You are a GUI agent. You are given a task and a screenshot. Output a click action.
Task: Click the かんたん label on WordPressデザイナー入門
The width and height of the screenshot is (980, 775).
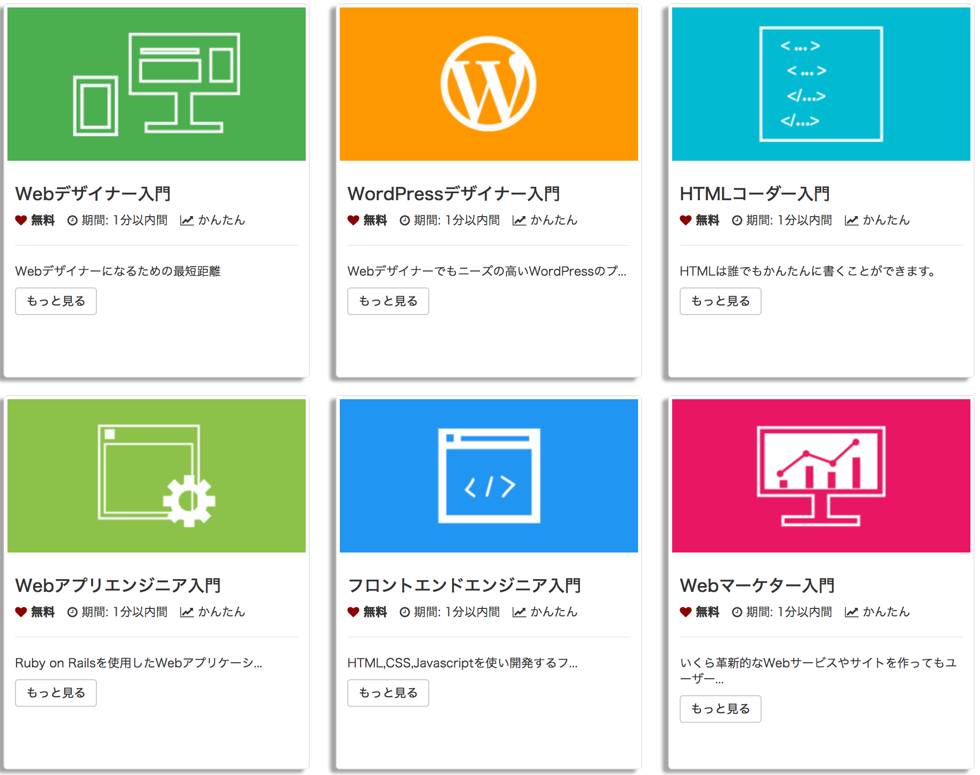pyautogui.click(x=554, y=220)
